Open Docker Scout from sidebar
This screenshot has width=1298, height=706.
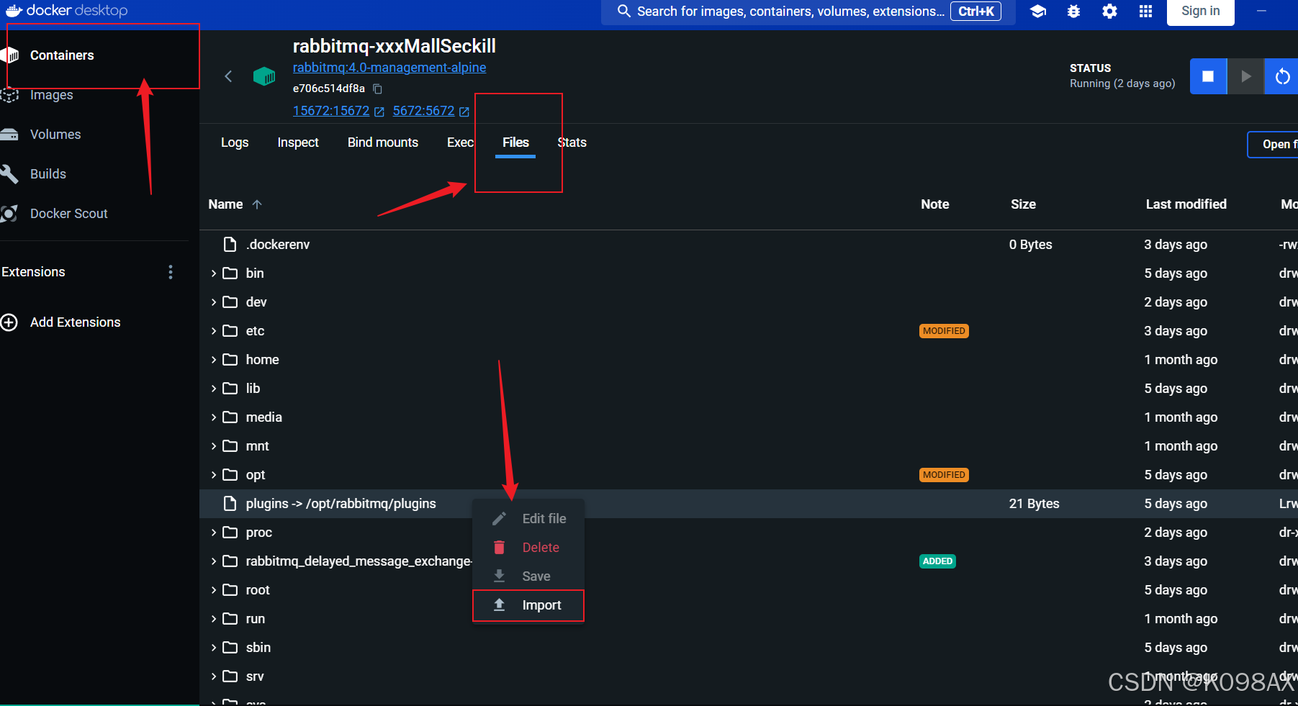68,213
